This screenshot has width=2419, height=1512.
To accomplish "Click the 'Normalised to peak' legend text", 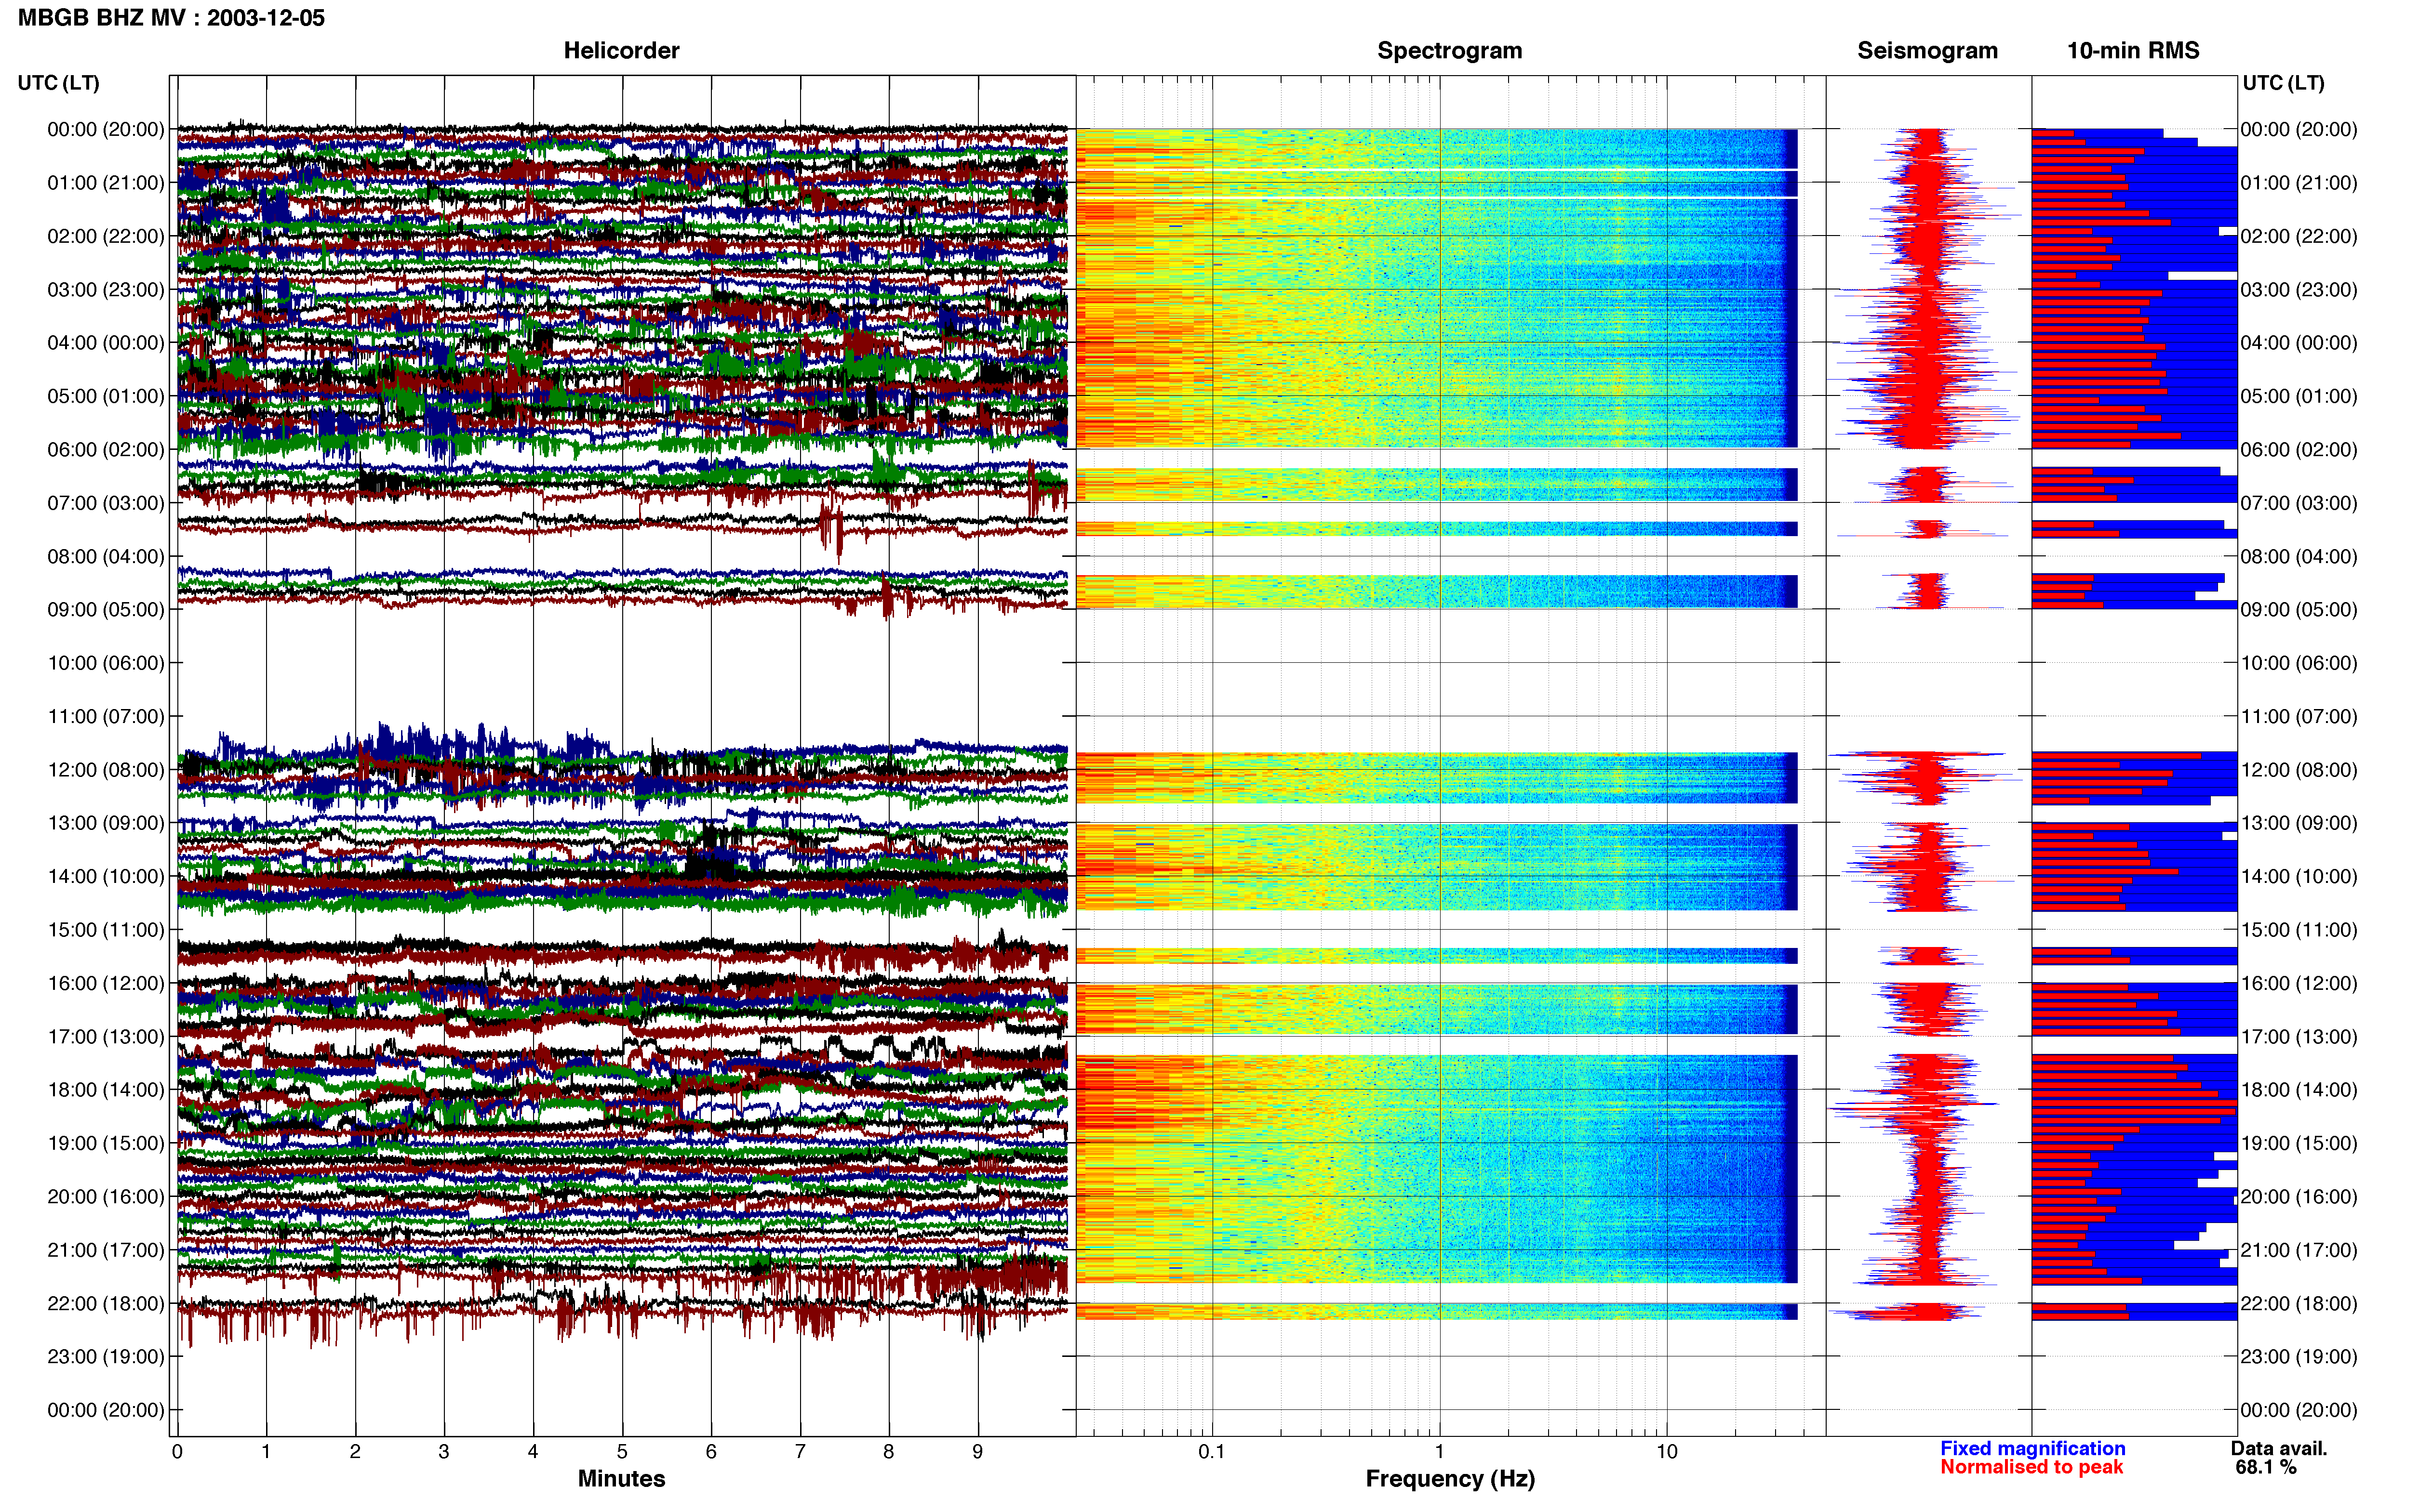I will click(x=2031, y=1467).
